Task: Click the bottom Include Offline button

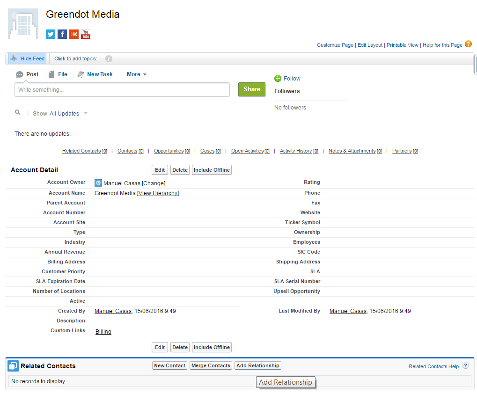Action: pos(212,347)
